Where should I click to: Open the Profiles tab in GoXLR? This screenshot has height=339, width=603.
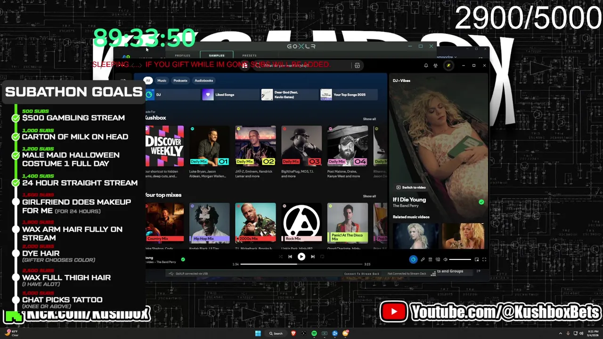point(183,56)
